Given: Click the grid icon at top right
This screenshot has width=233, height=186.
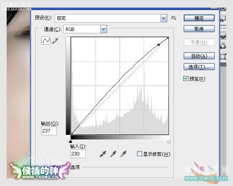Looking at the screenshot, I should pos(223,9).
